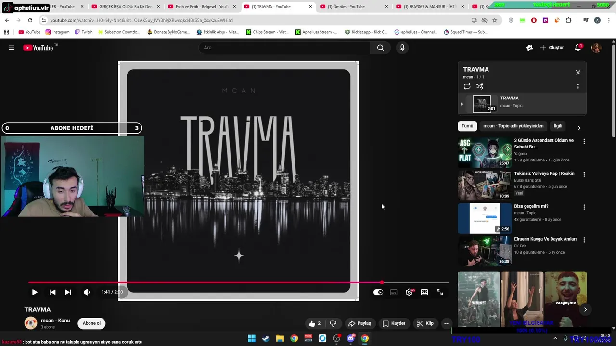This screenshot has height=346, width=616.
Task: Open options for Tekinsiz Yol video
Action: pyautogui.click(x=584, y=174)
